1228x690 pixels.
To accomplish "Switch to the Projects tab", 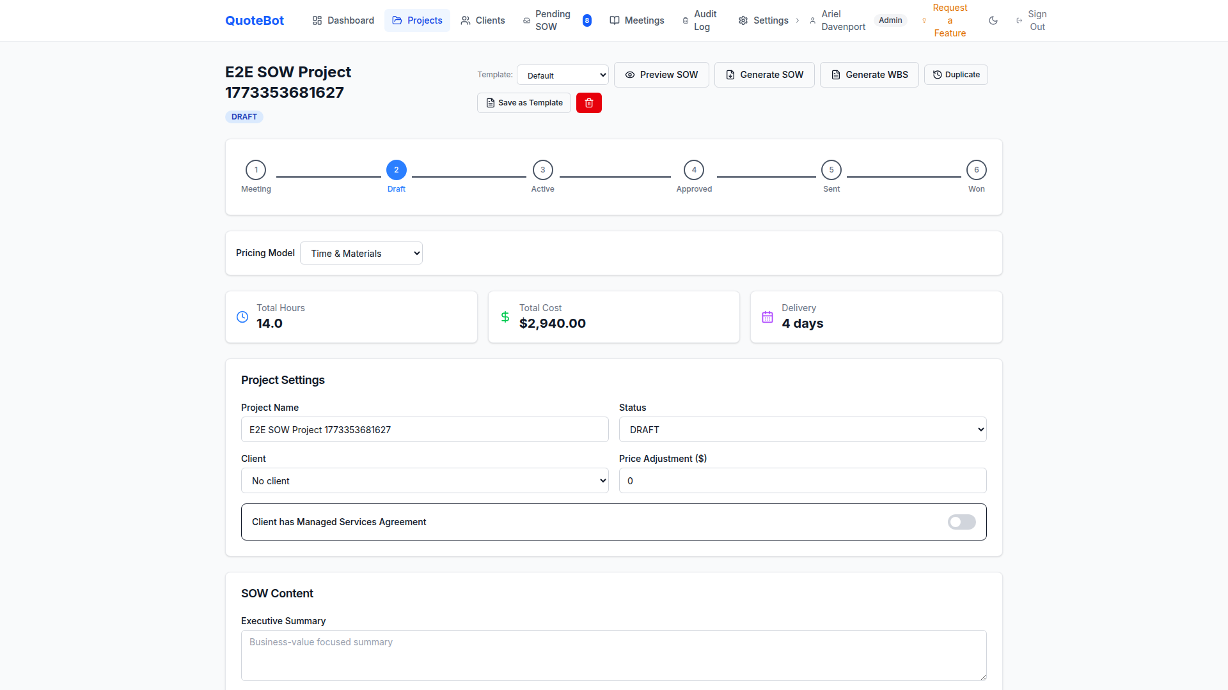I will [x=417, y=20].
